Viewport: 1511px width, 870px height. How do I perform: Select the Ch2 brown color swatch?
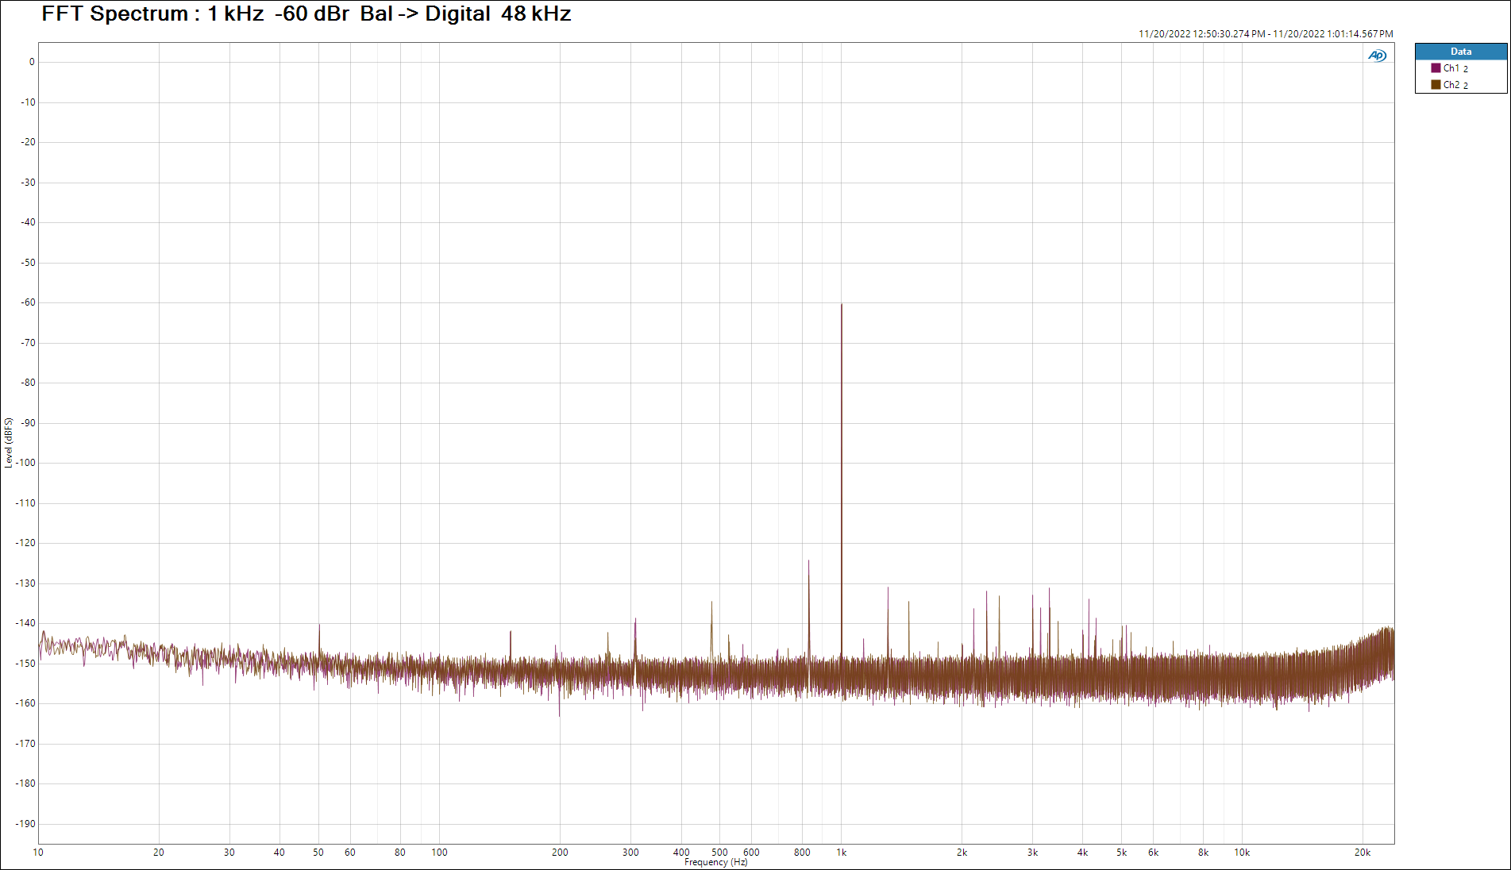(1436, 85)
